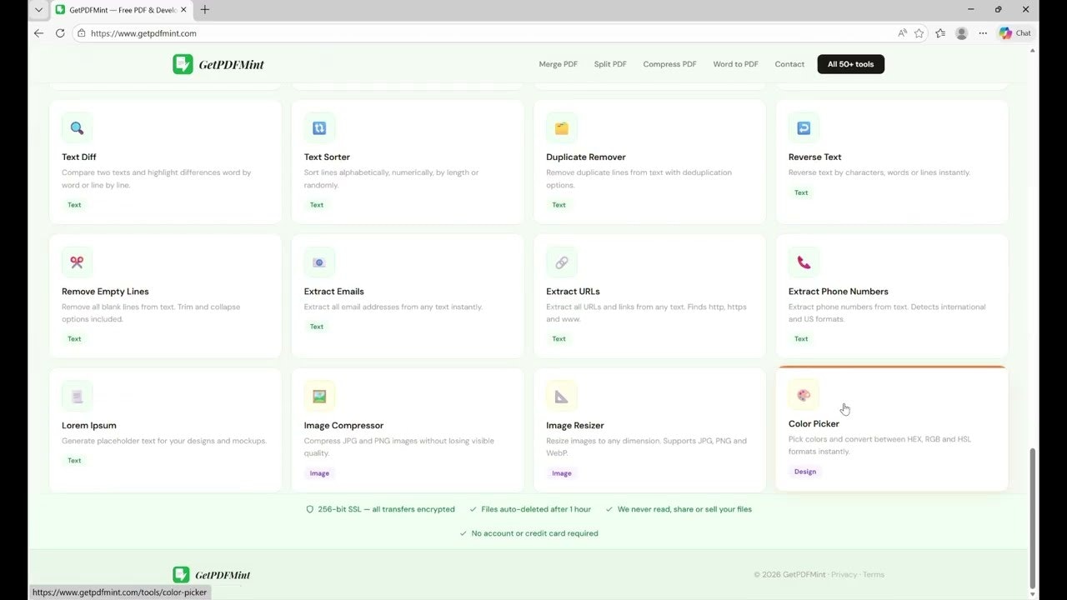
Task: Select the GetPDFMint browser tab
Action: click(x=122, y=9)
